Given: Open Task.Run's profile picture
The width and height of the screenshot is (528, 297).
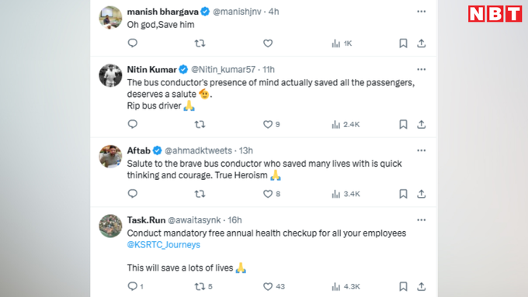Looking at the screenshot, I should tap(110, 226).
